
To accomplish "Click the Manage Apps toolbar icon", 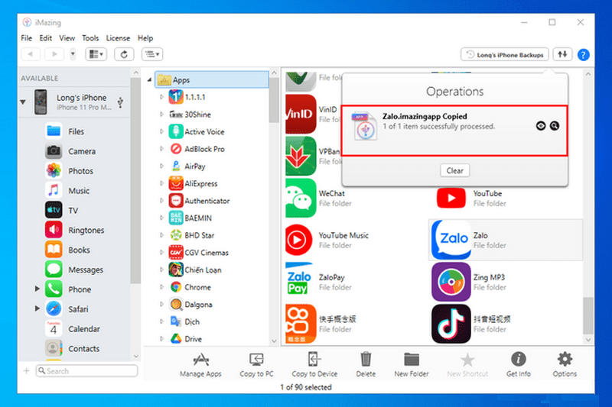I will (200, 363).
